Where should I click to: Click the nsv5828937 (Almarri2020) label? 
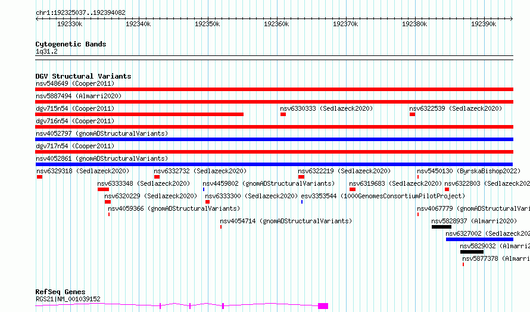pos(474,221)
